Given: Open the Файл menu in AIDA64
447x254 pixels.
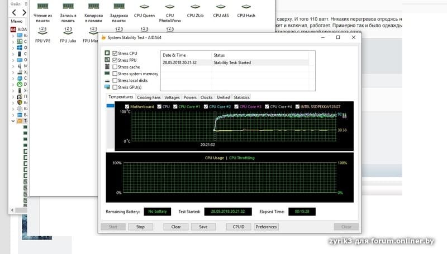Looking at the screenshot, I should click(16, 4).
